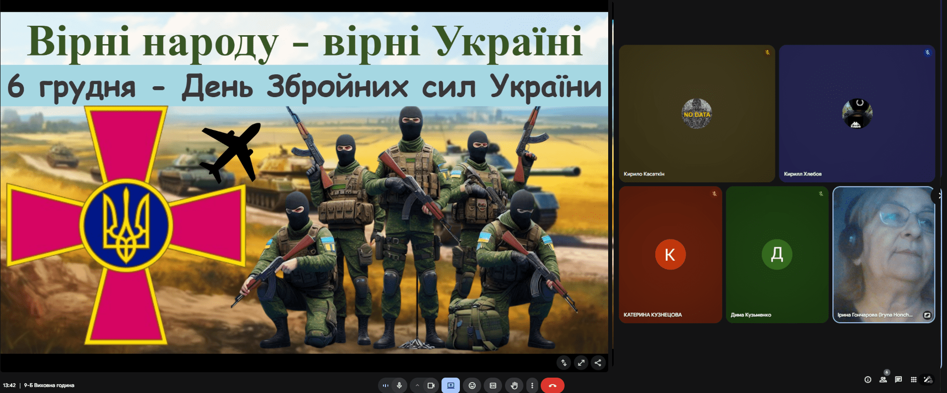Image resolution: width=947 pixels, height=393 pixels.
Task: Open the activities grid panel
Action: 913,380
